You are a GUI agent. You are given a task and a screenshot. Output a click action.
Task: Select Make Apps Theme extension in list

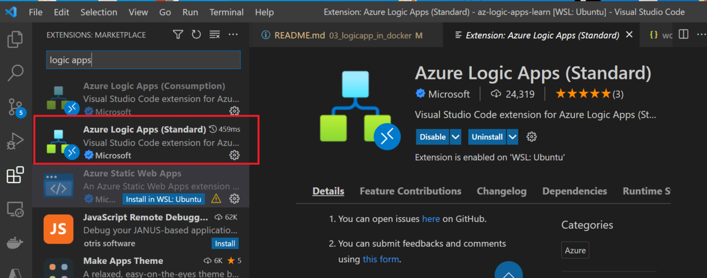(x=140, y=266)
